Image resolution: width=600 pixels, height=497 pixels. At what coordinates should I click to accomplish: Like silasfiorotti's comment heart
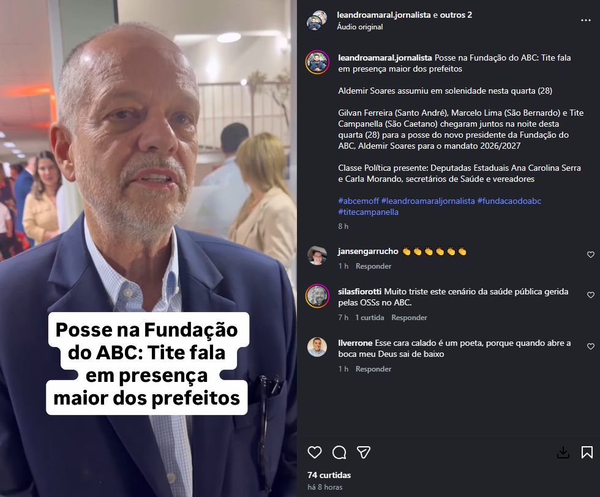point(591,295)
